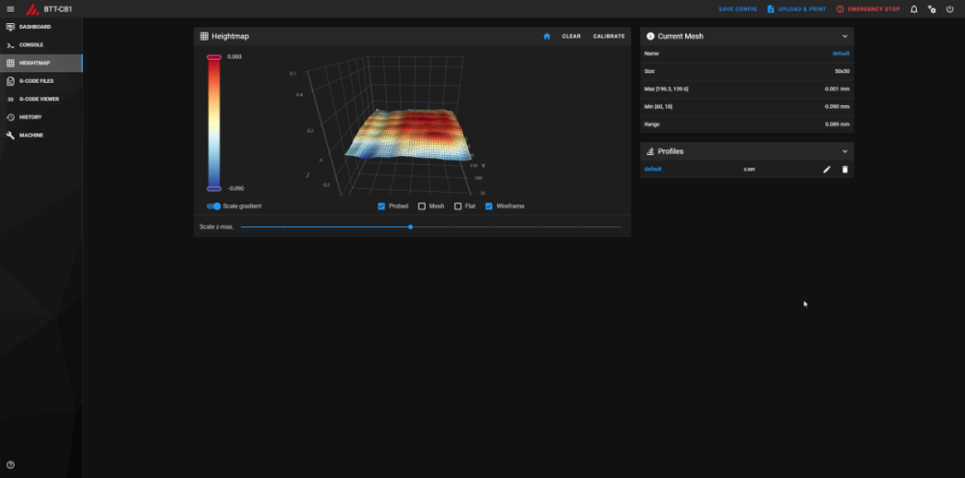Open the hamburger menu icon
Viewport: 965px width, 478px height.
click(x=11, y=10)
